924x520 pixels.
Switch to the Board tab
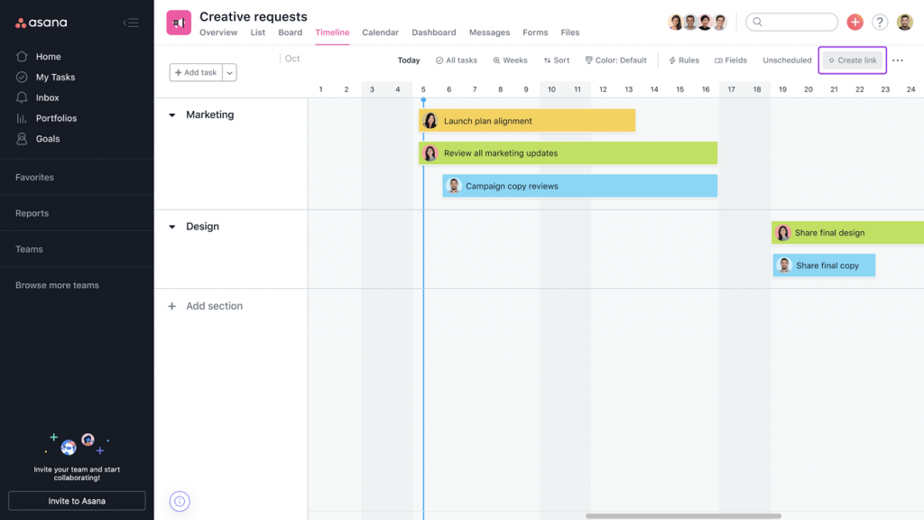[x=291, y=32]
